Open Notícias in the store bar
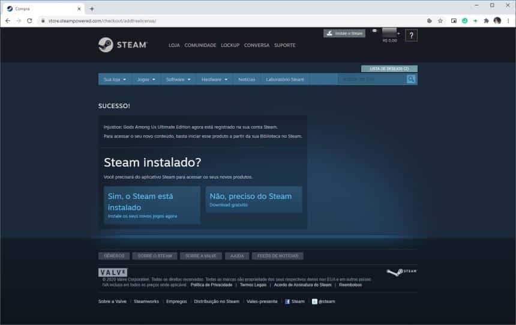 pos(247,79)
